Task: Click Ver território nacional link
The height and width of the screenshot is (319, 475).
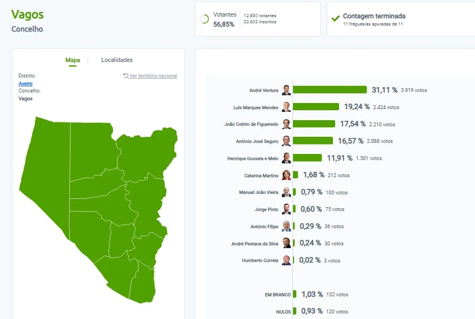Action: [x=153, y=75]
